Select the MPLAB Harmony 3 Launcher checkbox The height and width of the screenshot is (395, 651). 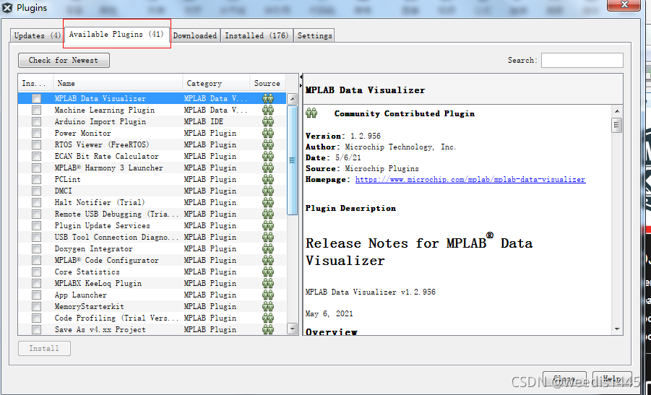pyautogui.click(x=37, y=168)
